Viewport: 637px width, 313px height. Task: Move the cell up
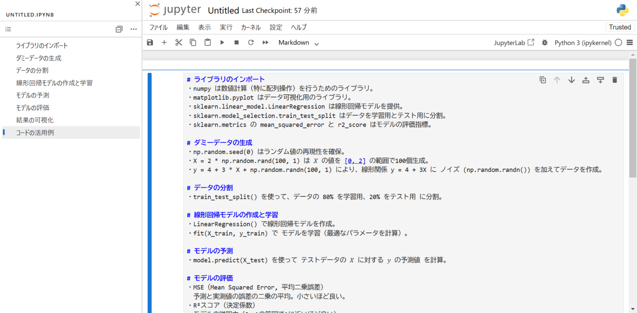(557, 80)
